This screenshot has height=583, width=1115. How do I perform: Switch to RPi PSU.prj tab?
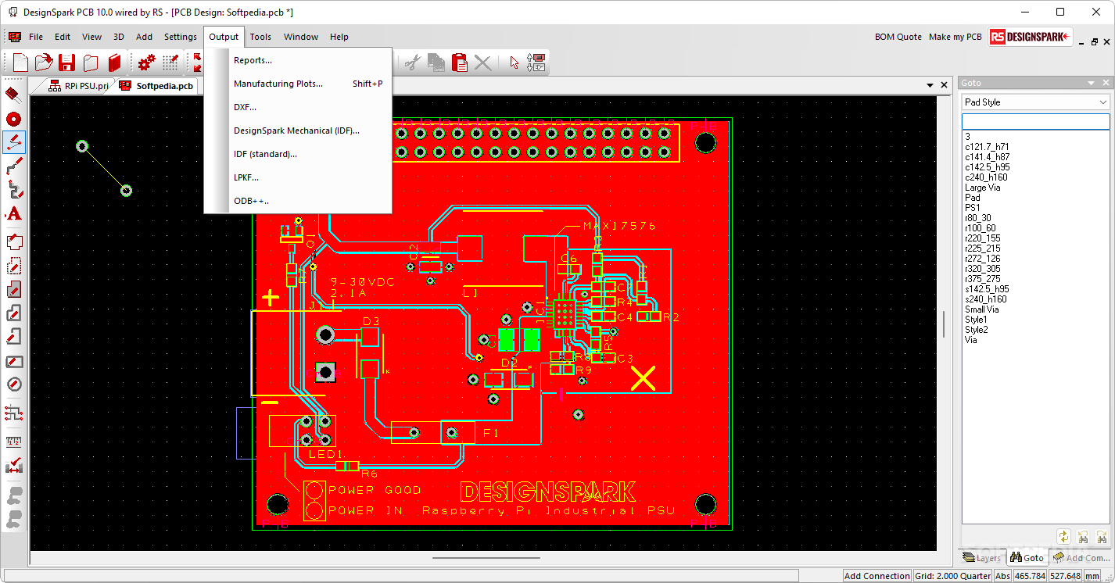click(77, 86)
